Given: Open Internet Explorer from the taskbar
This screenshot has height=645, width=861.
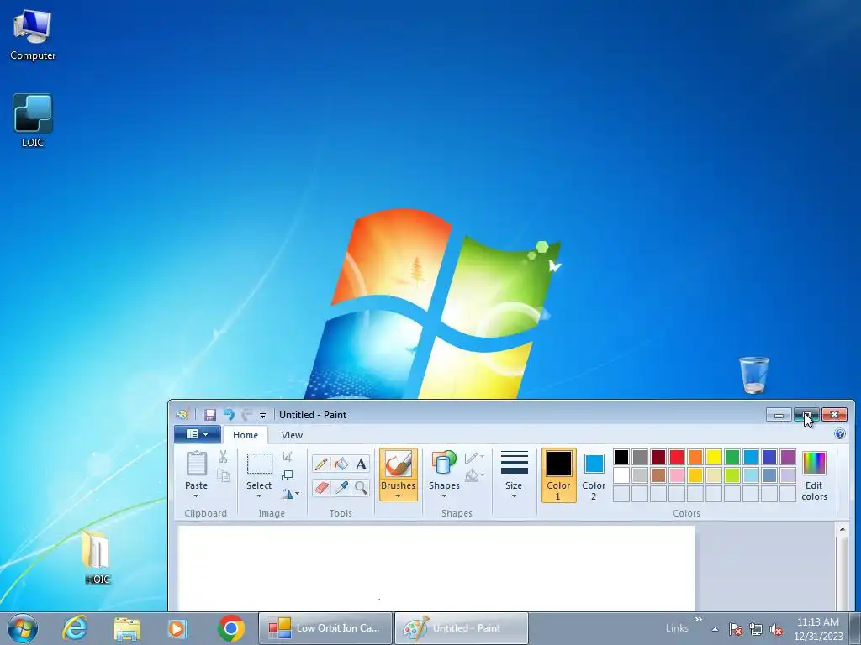Looking at the screenshot, I should pos(75,628).
